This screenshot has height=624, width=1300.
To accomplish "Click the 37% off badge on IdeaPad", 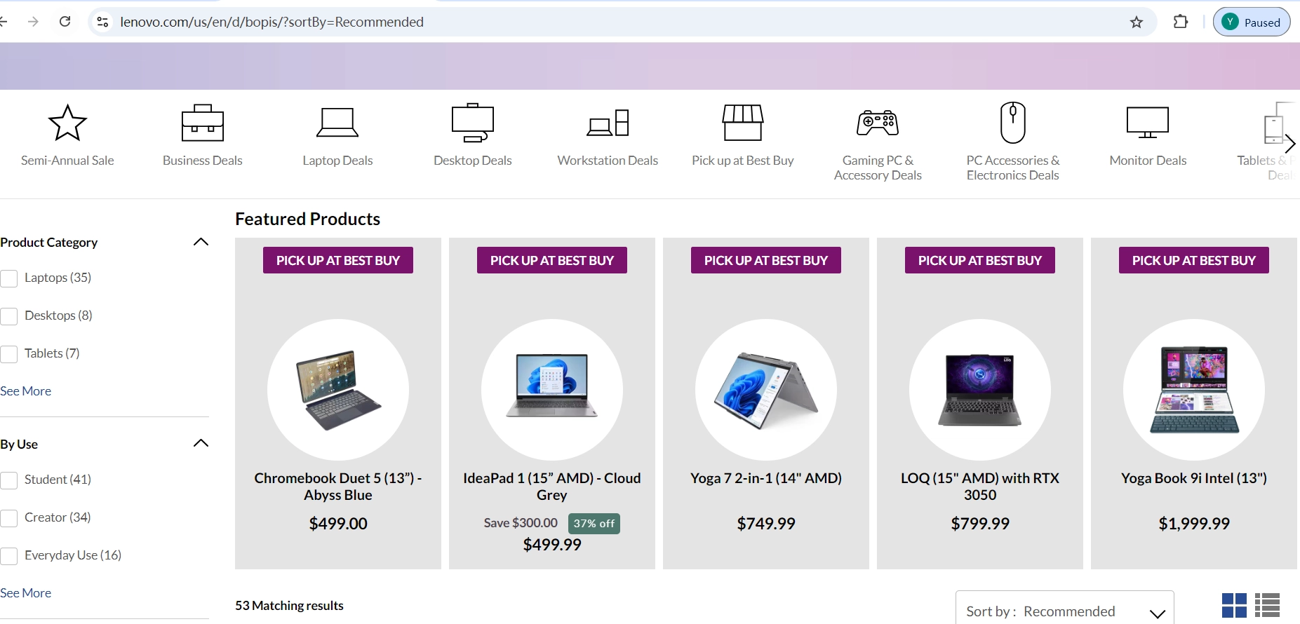I will 594,524.
